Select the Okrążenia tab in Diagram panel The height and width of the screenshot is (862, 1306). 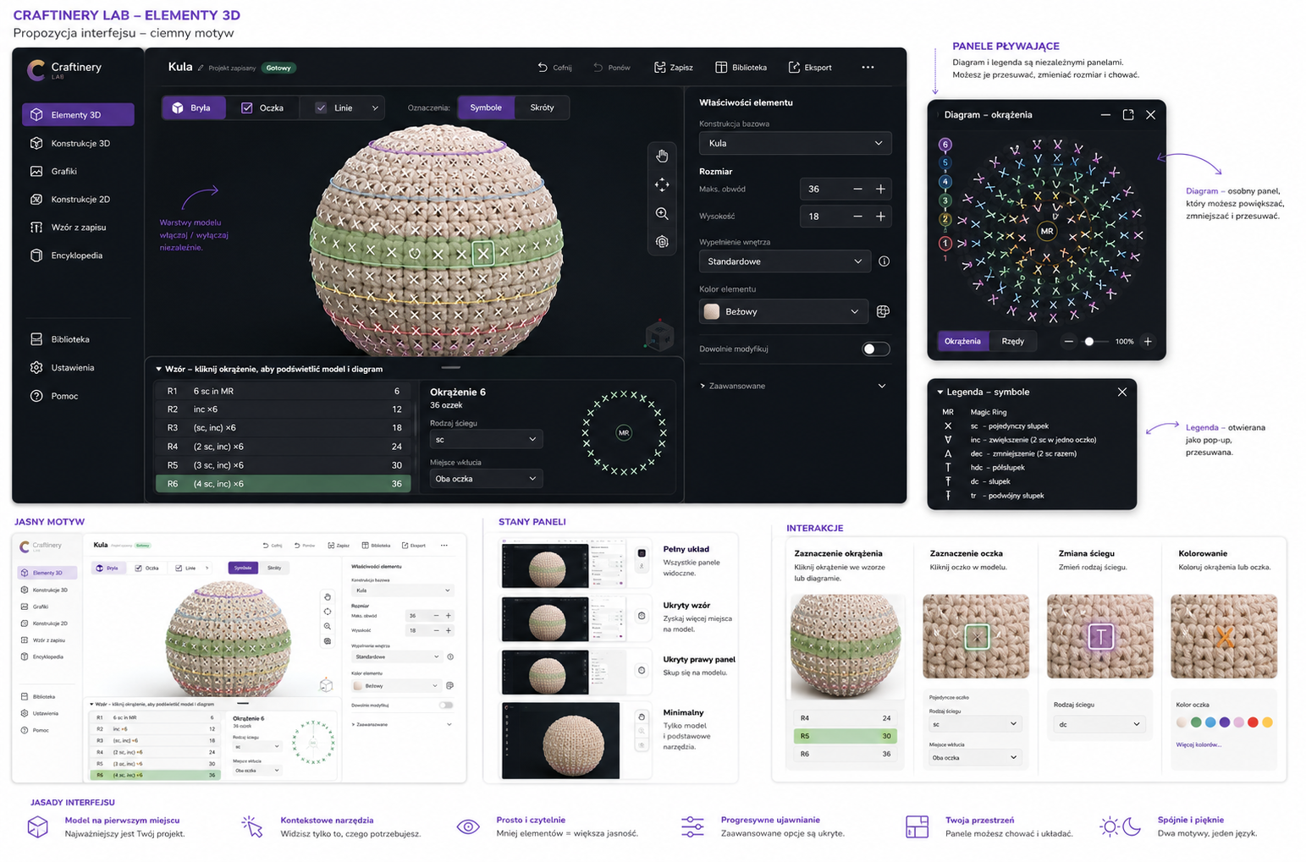[962, 342]
